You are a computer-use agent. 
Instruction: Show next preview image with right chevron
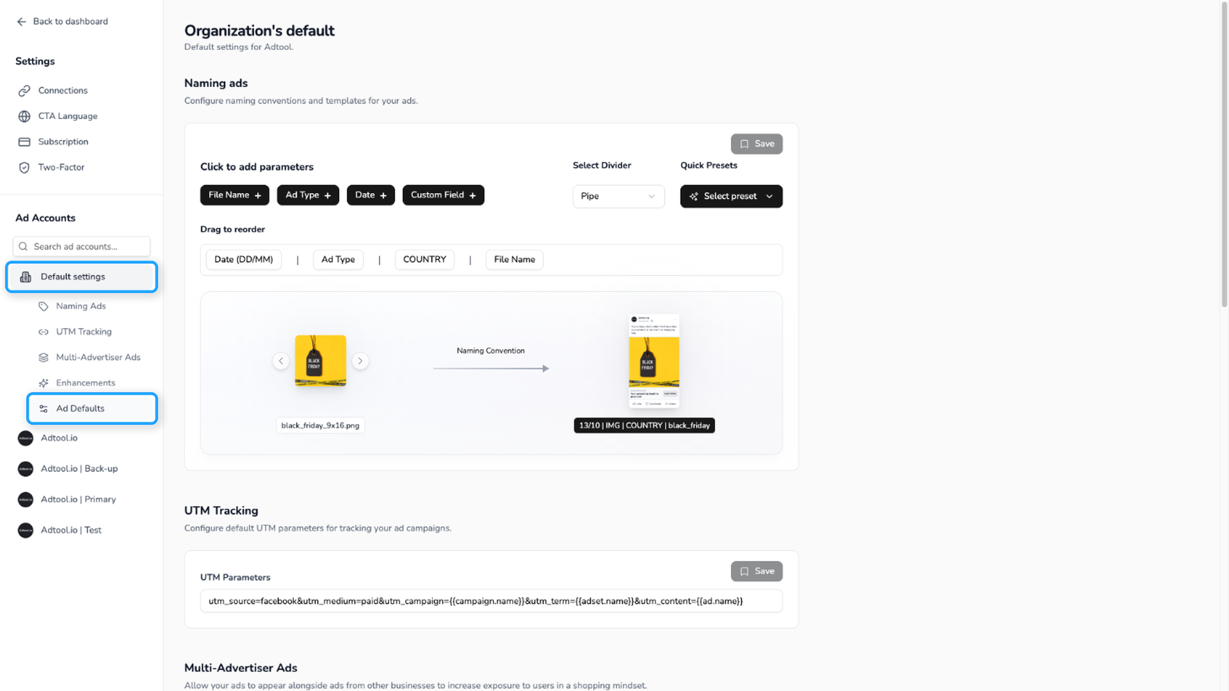coord(360,361)
